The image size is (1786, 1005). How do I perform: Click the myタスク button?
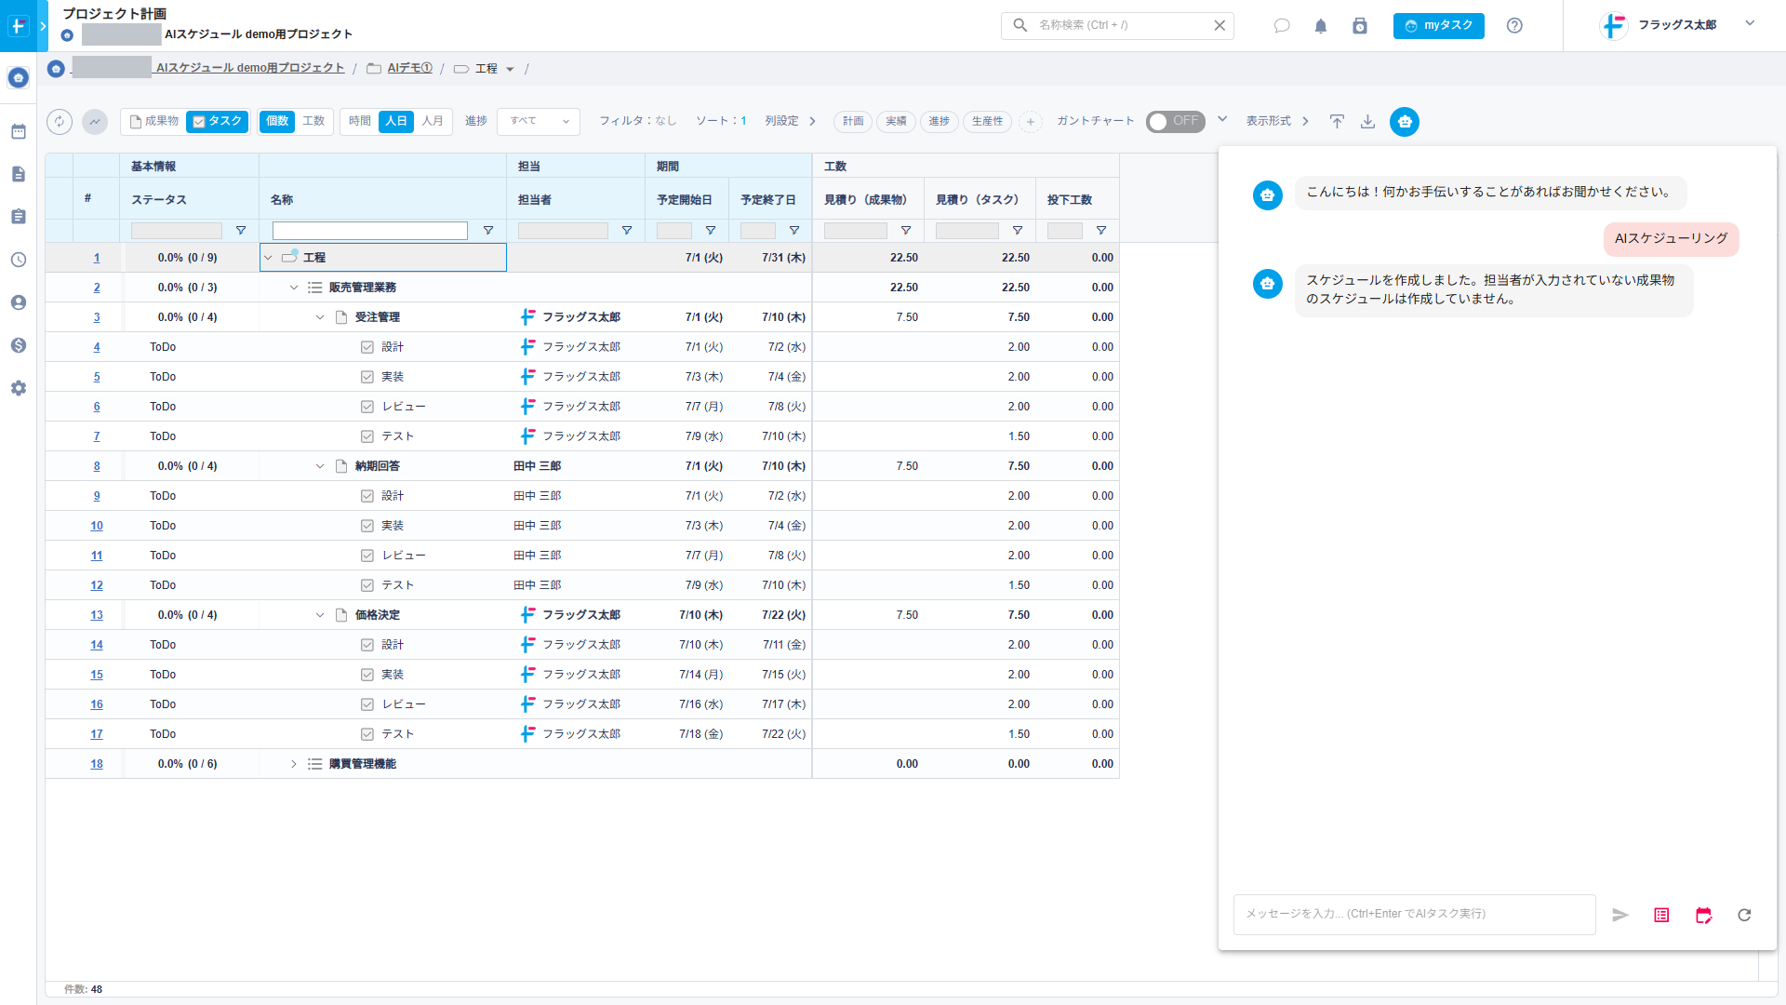[1438, 26]
